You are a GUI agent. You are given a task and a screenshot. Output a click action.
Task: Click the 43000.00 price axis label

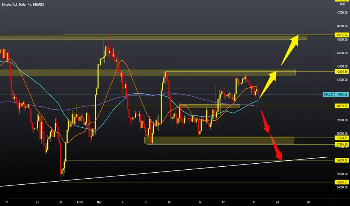tap(342, 66)
